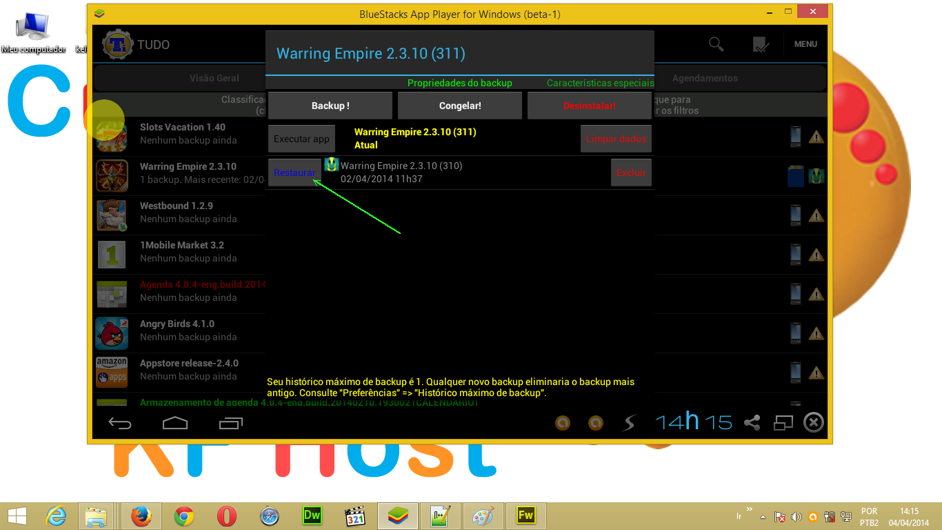Click the share icon in BlueStacks bar

[752, 422]
